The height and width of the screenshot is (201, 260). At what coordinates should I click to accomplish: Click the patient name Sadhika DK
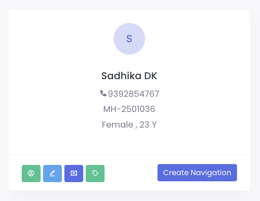129,76
